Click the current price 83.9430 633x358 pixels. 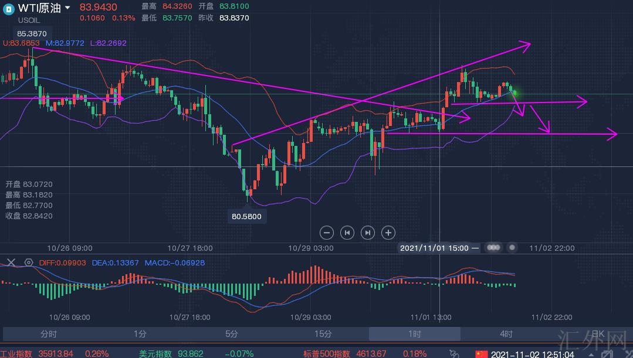pyautogui.click(x=98, y=7)
